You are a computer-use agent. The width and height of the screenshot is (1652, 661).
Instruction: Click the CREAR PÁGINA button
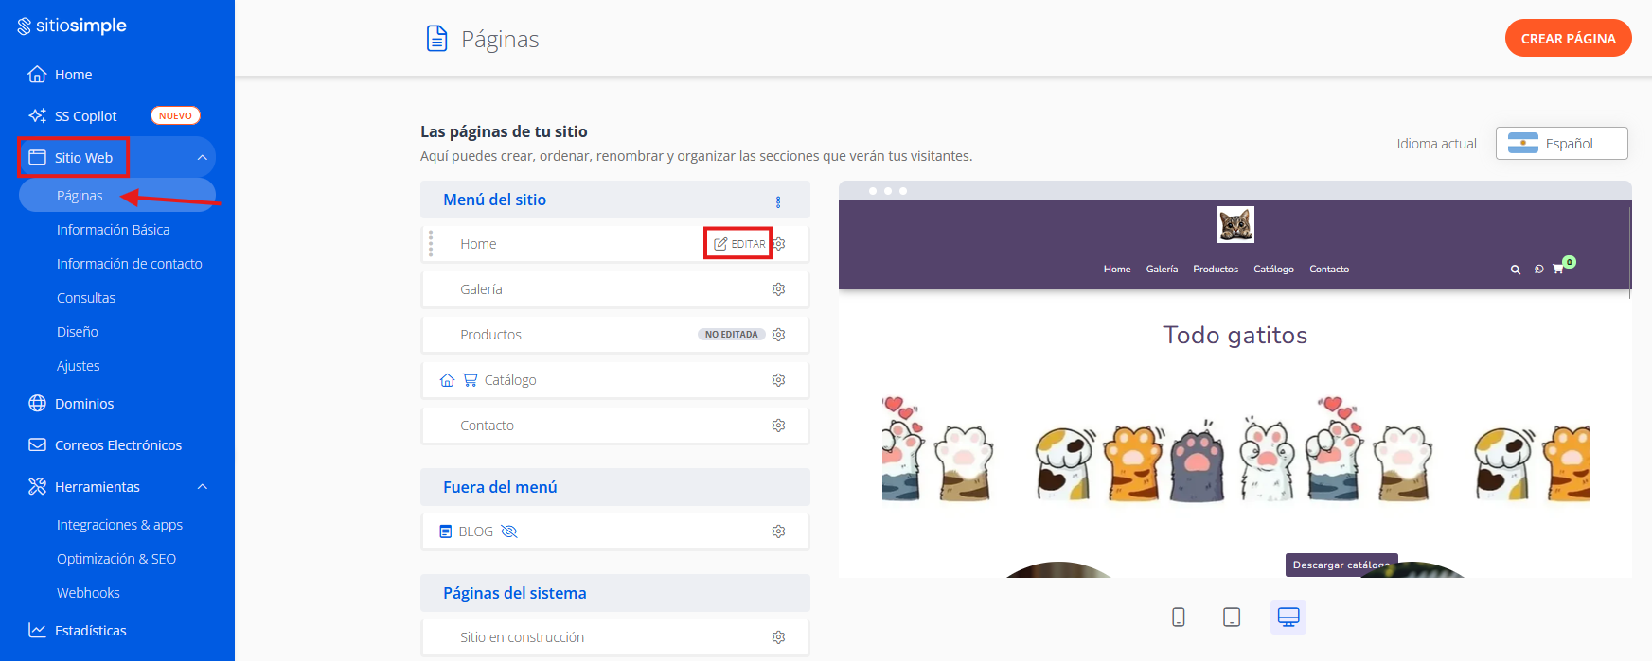point(1568,39)
